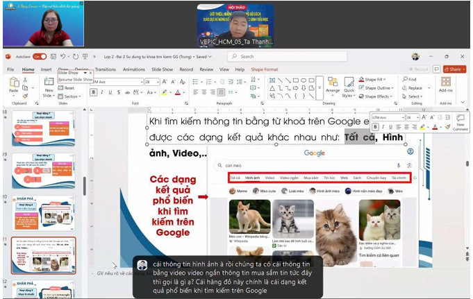
Task: Click the Bold button in ribbon
Action: click(x=94, y=92)
